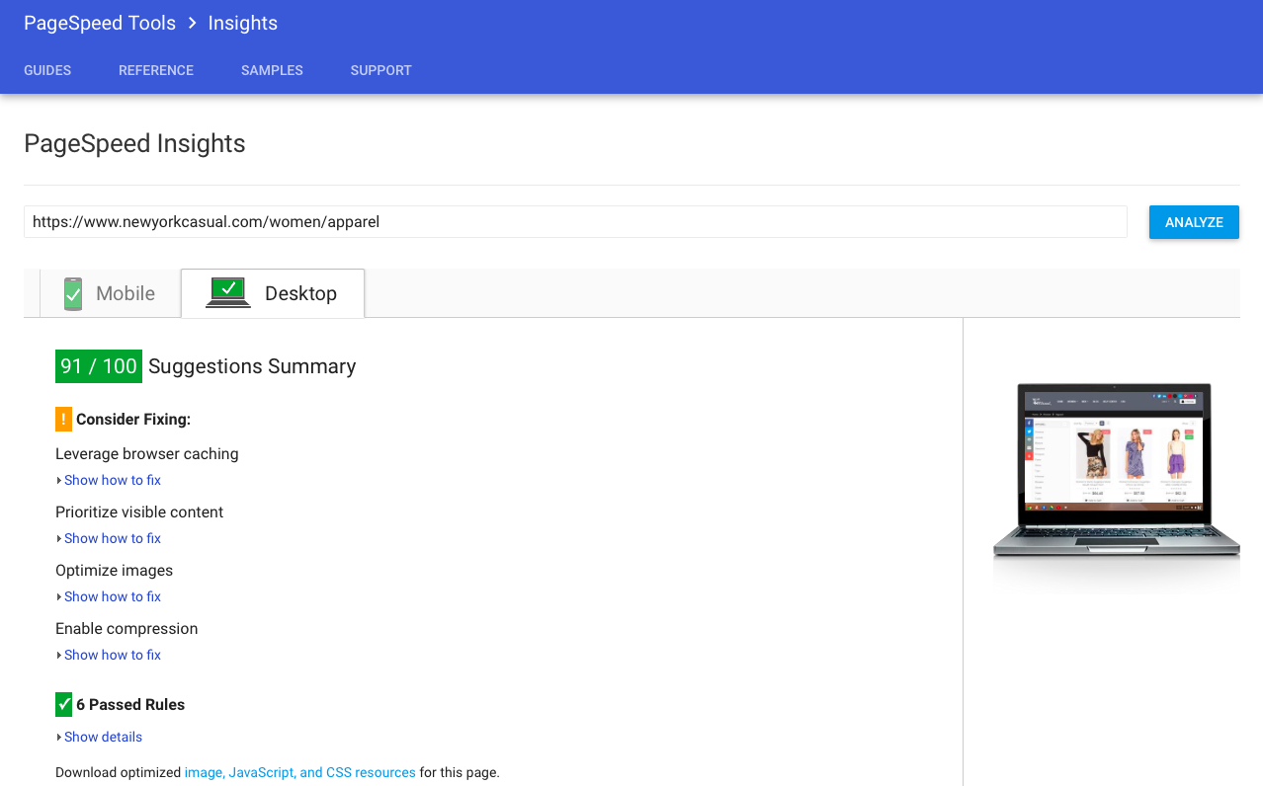This screenshot has height=786, width=1263.
Task: Switch to the Mobile tab
Action: [111, 293]
